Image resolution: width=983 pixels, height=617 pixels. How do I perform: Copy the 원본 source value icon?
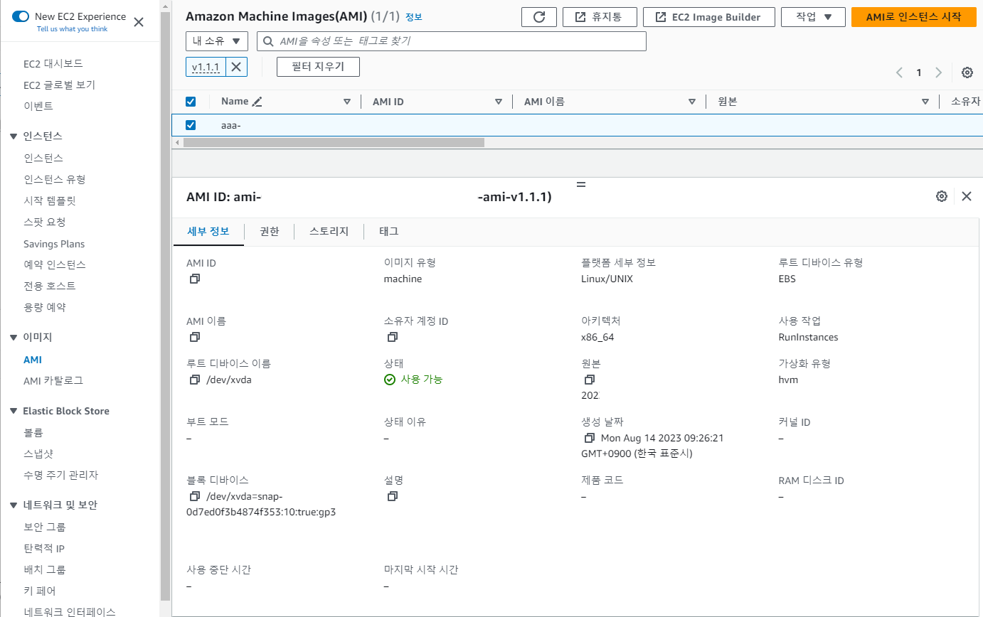click(590, 380)
